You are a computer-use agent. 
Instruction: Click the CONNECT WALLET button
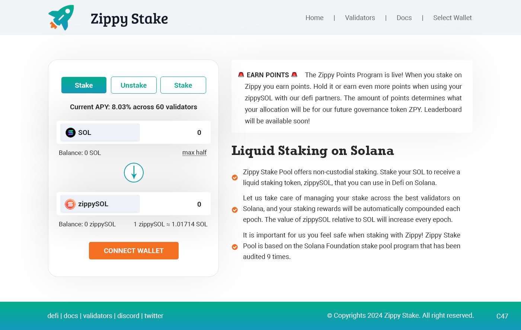click(x=134, y=251)
